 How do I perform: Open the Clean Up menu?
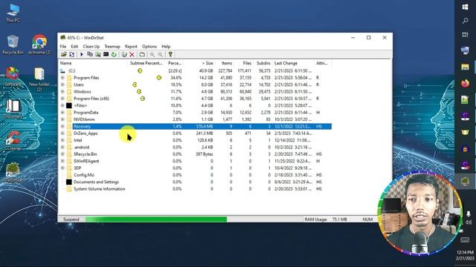click(91, 46)
